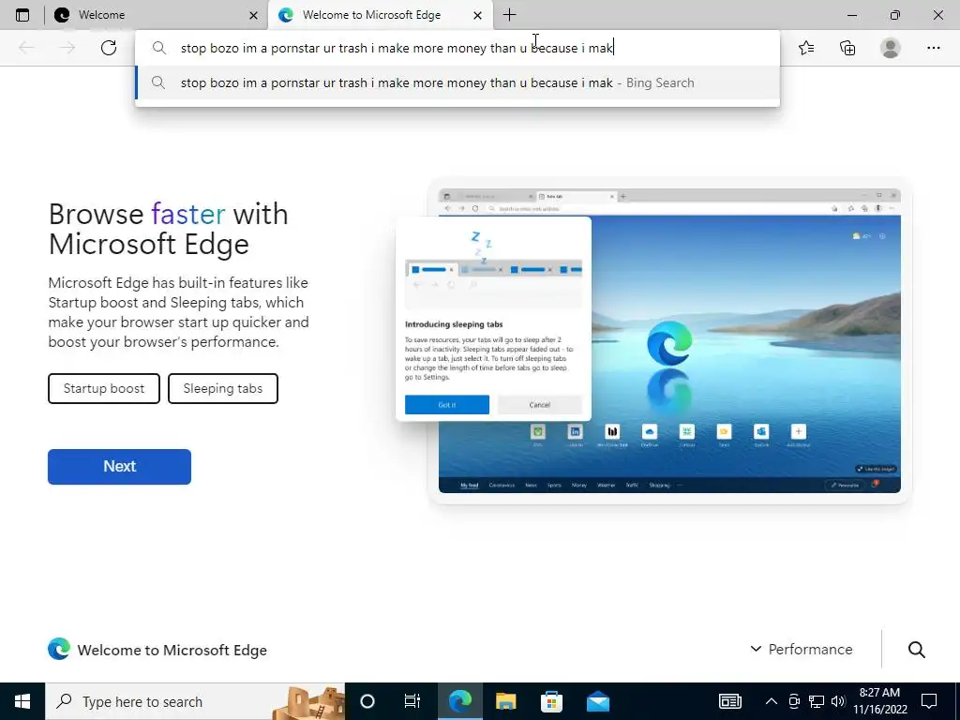Open a new tab with plus button
Screen dimensions: 960x720
(x=509, y=15)
